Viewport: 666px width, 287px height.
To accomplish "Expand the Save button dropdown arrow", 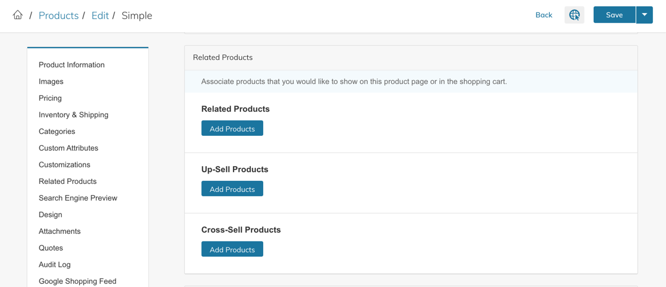I will (x=644, y=15).
